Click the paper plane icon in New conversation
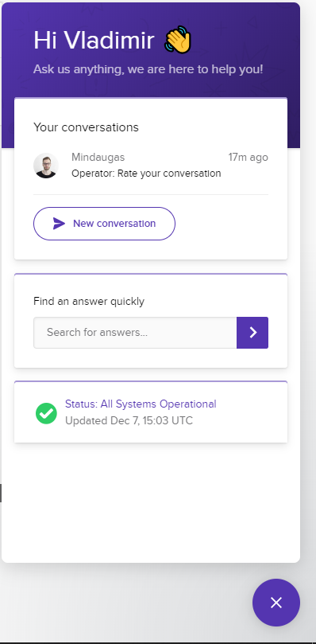 pyautogui.click(x=59, y=224)
